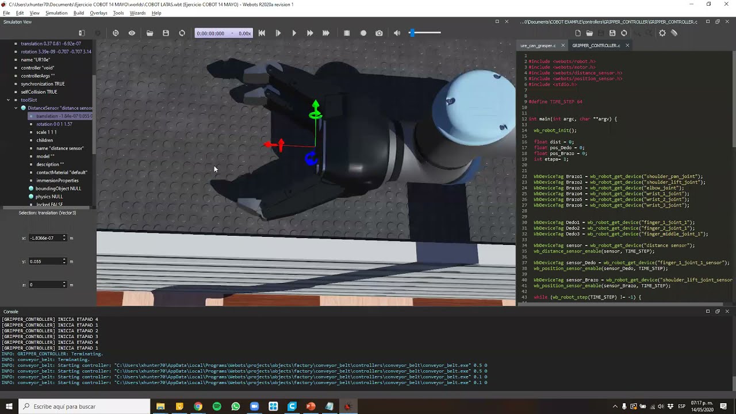Save the world with the floppy icon
The height and width of the screenshot is (414, 736).
(x=166, y=33)
